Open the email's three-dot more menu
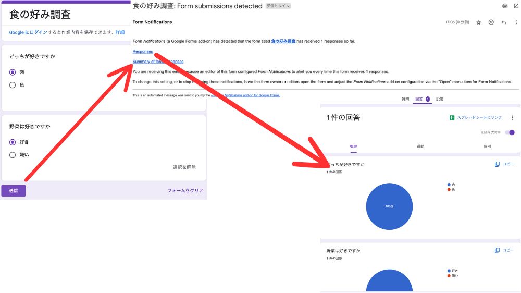521x293 pixels. click(x=516, y=22)
